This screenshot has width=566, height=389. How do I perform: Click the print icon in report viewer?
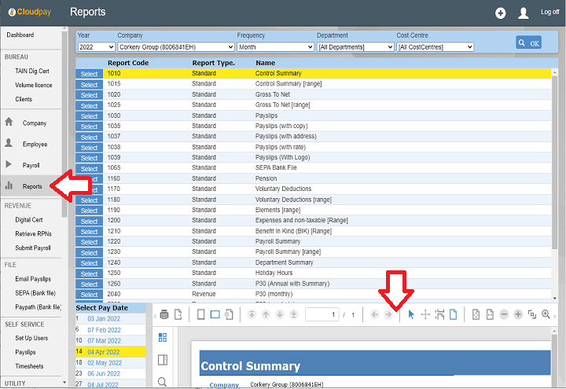(x=164, y=314)
